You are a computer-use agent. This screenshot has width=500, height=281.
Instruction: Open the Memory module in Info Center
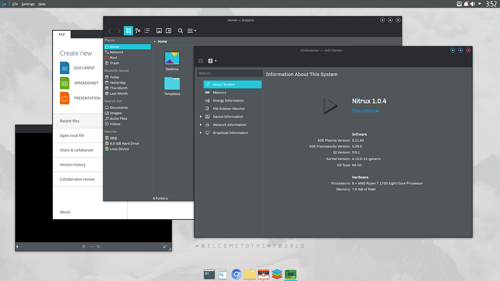coord(232,92)
